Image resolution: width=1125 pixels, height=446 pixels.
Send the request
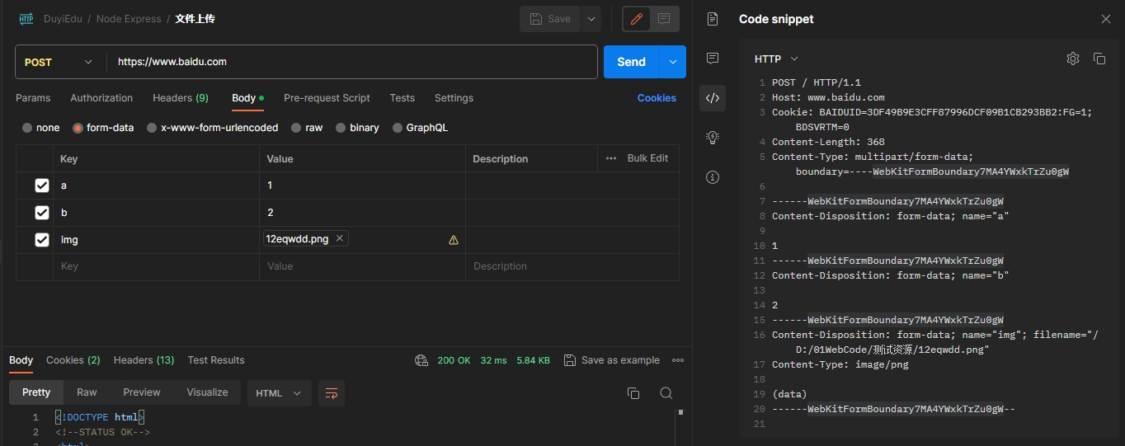click(x=631, y=62)
